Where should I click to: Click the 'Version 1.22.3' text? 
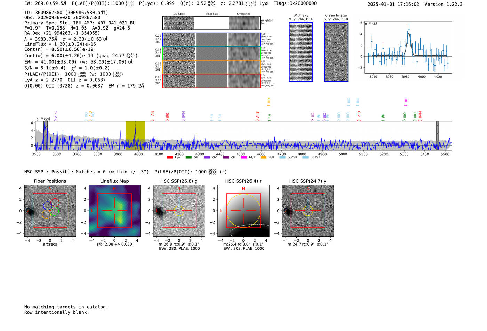(444, 5)
